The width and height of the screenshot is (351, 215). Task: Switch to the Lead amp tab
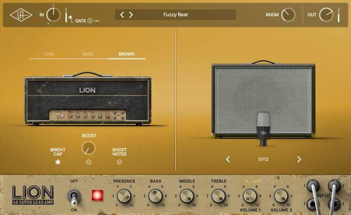point(49,54)
